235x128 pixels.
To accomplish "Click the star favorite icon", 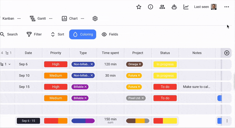I will [x=139, y=7].
